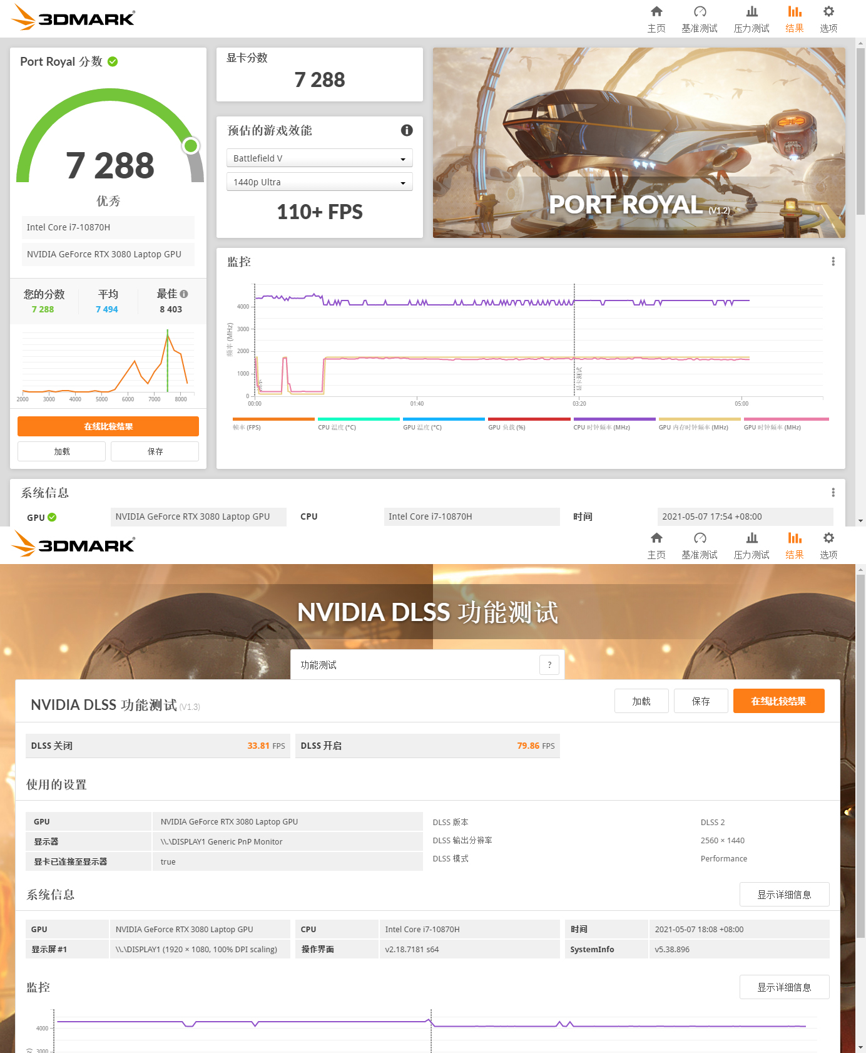866x1053 pixels.
Task: Open 选项 gear options in DLSS test window
Action: point(828,545)
